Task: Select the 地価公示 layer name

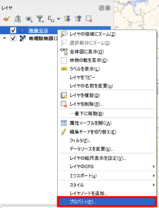Action: coord(39,31)
